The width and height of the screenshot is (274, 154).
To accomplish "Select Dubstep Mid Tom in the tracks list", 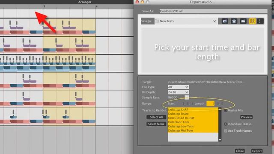I will coord(193,130).
